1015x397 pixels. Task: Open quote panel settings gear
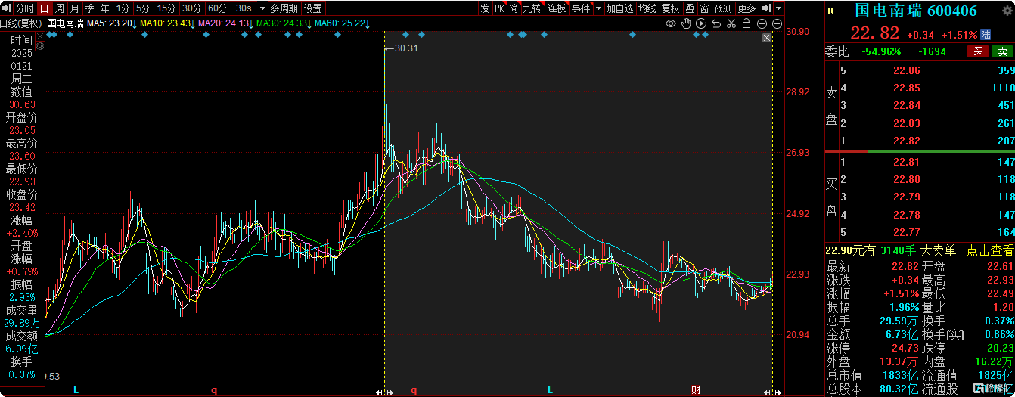pos(1007,10)
